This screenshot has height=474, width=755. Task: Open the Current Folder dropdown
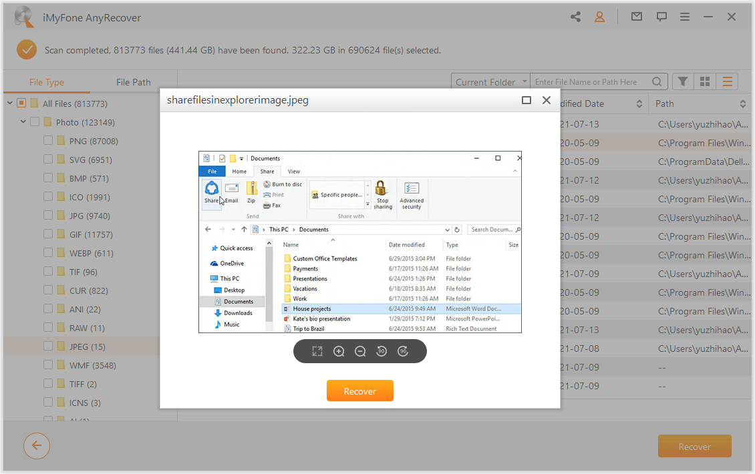[490, 82]
